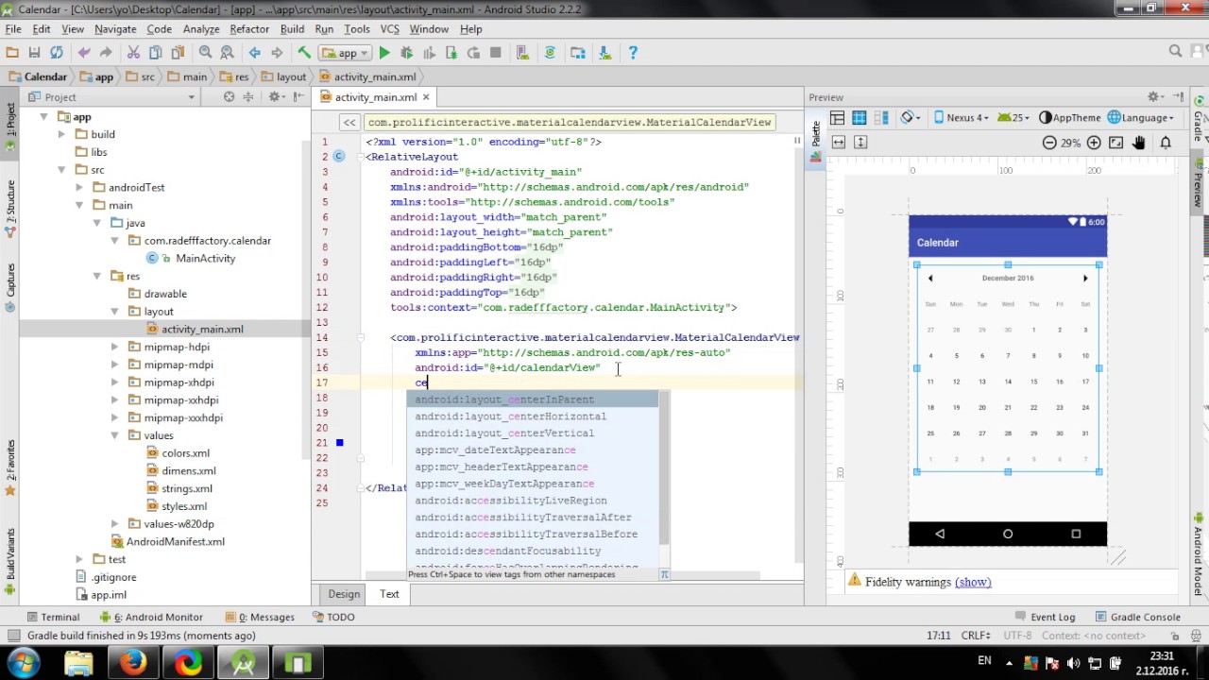Expand the mipmap-hdpi folder

114,347
